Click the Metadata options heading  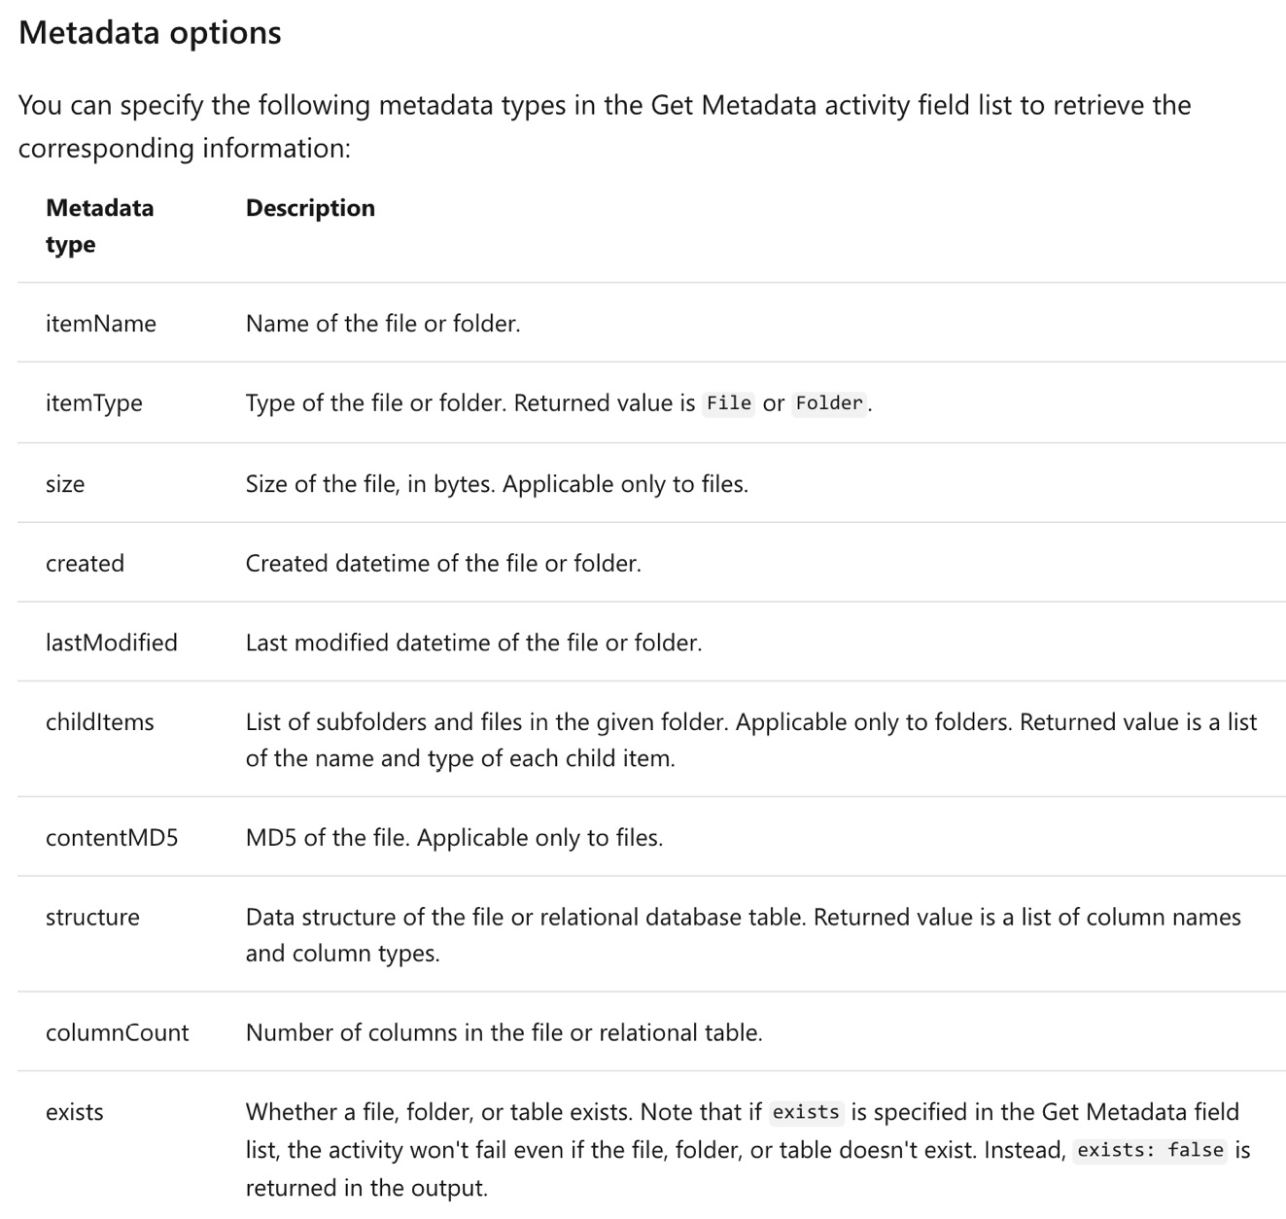tap(150, 32)
